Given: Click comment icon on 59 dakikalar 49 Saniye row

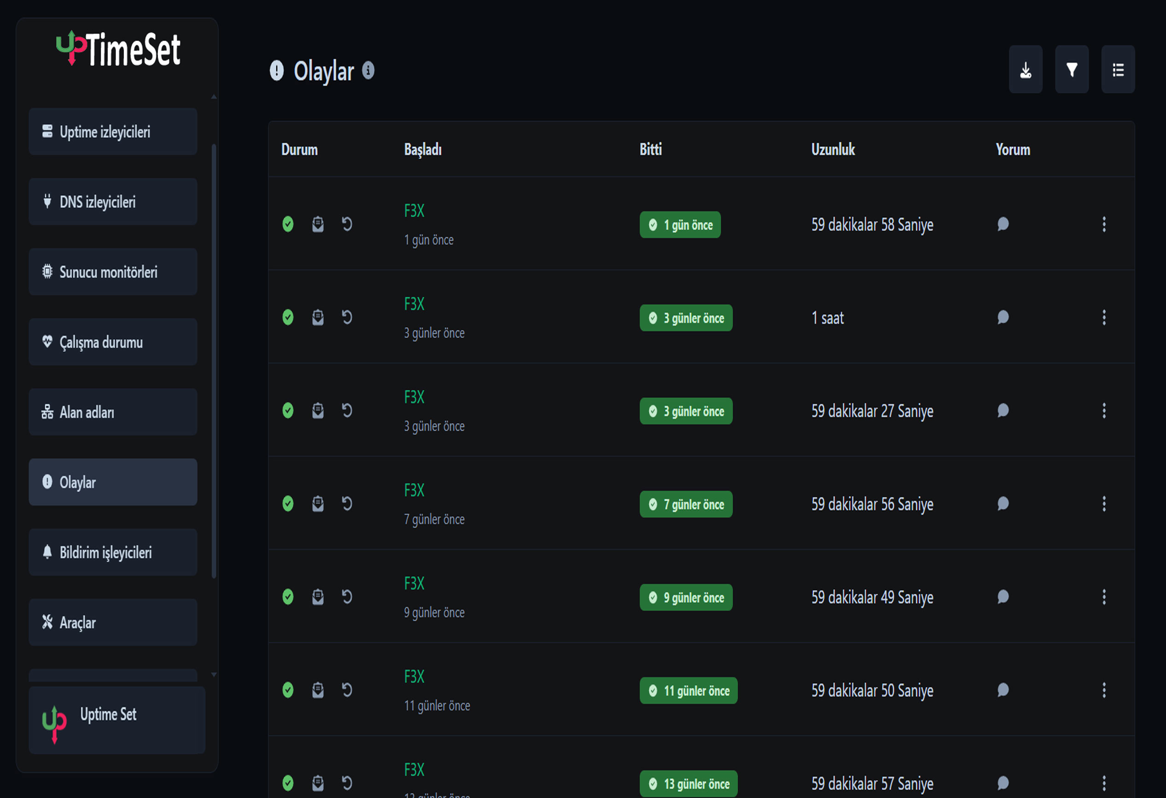Looking at the screenshot, I should [1003, 597].
